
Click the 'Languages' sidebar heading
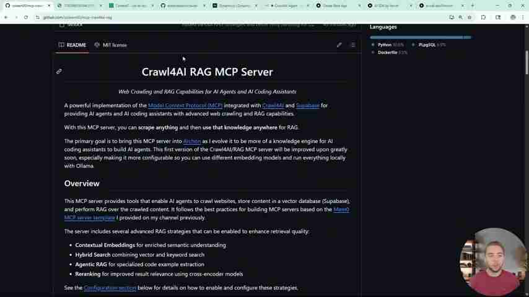(x=383, y=27)
